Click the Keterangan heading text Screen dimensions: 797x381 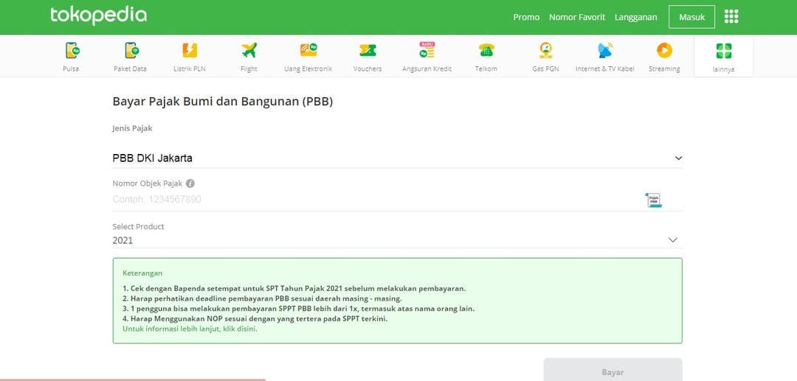(142, 273)
